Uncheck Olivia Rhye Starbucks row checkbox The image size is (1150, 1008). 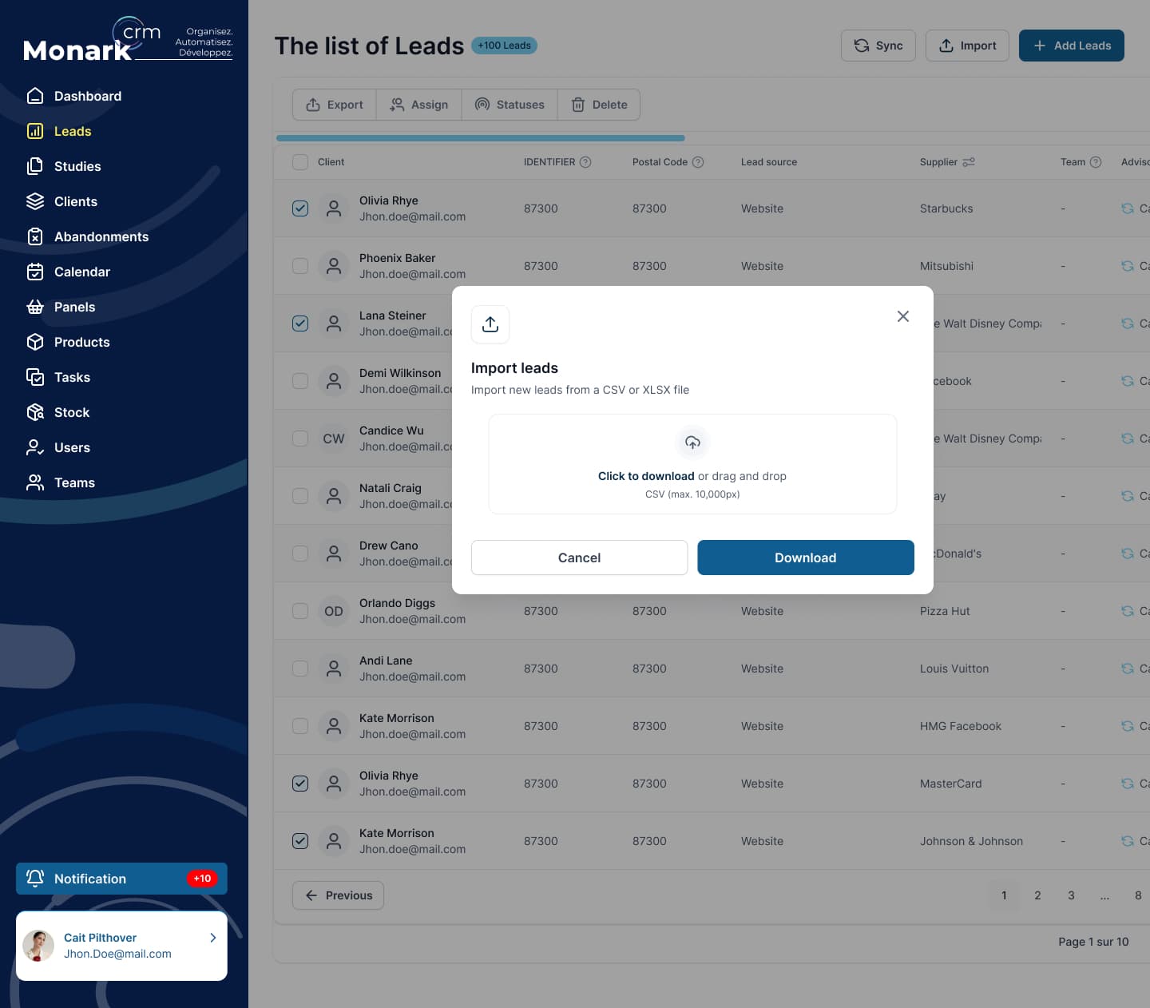pos(300,208)
